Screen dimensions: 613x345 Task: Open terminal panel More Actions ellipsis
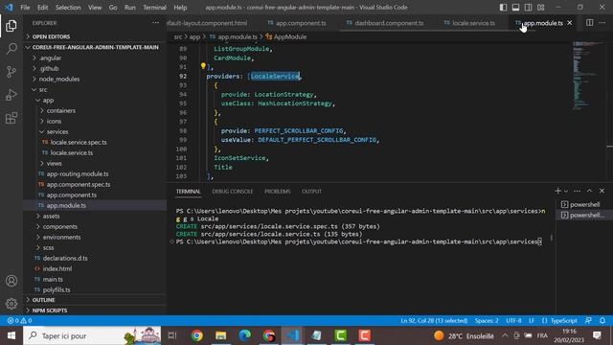point(577,191)
